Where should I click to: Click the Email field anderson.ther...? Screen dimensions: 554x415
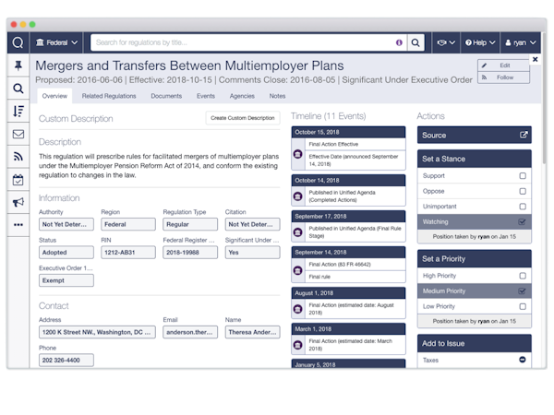pos(190,332)
